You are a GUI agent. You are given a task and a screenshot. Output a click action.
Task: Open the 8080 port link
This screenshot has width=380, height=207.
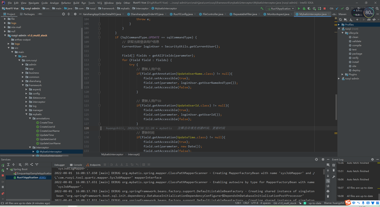point(43,178)
